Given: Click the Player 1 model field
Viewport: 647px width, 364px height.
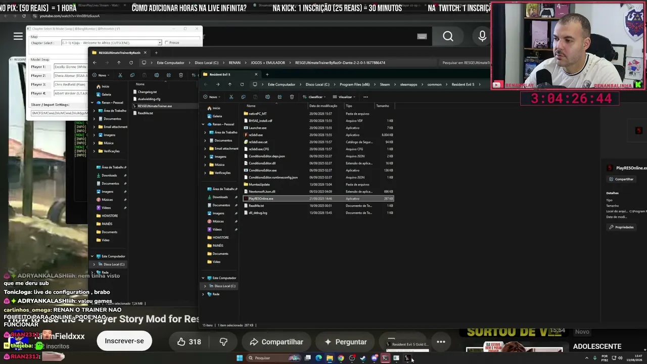Looking at the screenshot, I should click(x=70, y=67).
